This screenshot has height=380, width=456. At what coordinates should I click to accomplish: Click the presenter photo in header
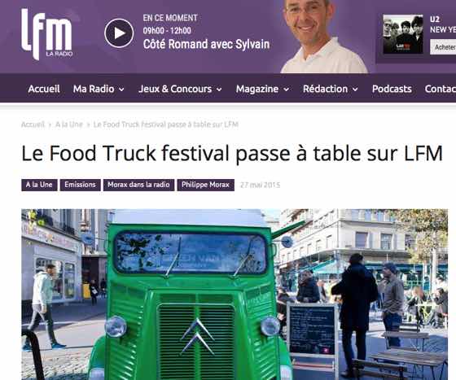tap(324, 37)
